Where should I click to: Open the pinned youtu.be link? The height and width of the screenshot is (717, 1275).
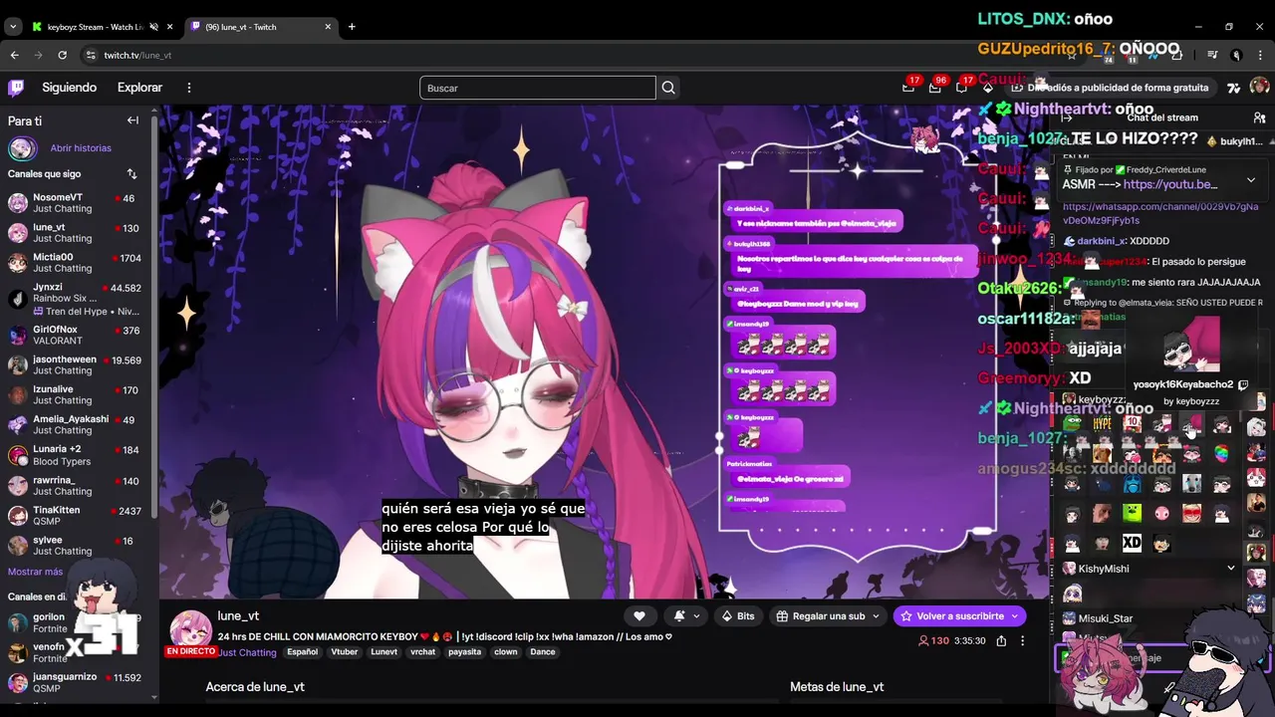[1170, 184]
